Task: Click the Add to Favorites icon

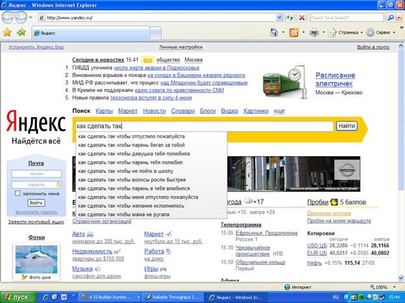Action: (x=21, y=32)
